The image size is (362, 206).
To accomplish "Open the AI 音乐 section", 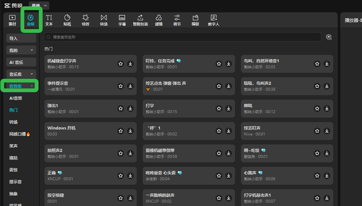I will coord(21,62).
